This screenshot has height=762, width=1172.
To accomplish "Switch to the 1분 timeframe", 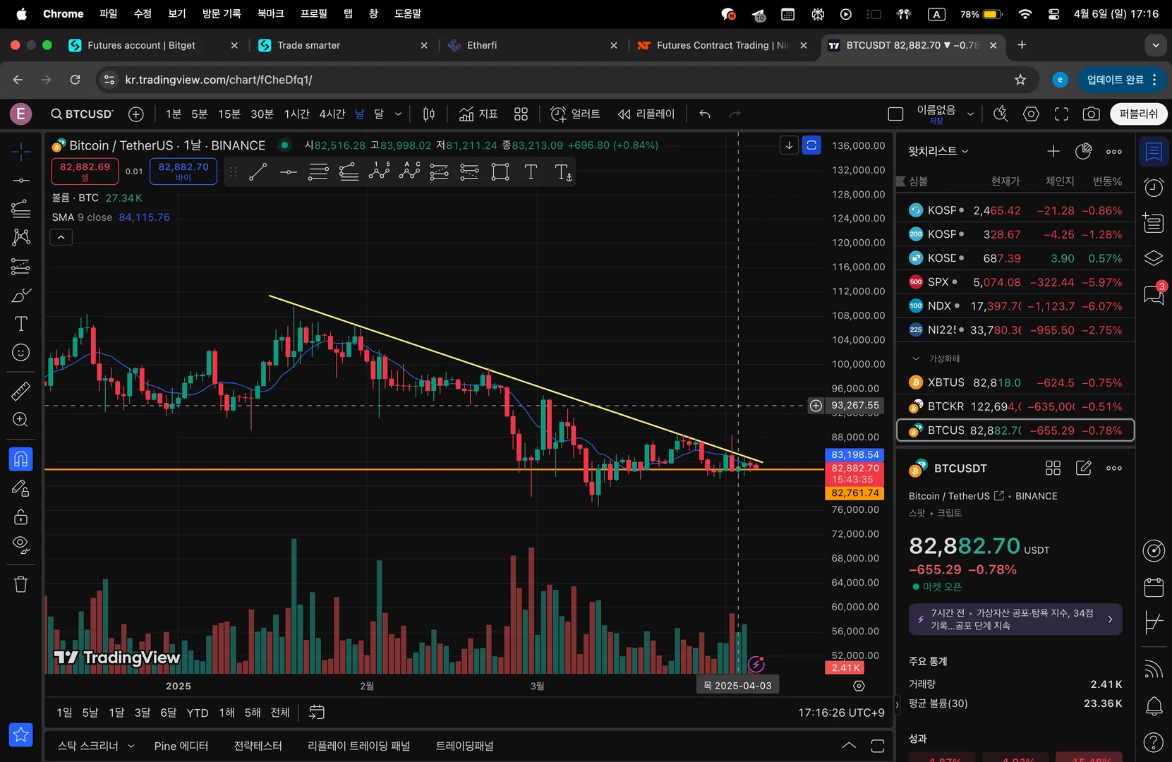I will coord(174,114).
